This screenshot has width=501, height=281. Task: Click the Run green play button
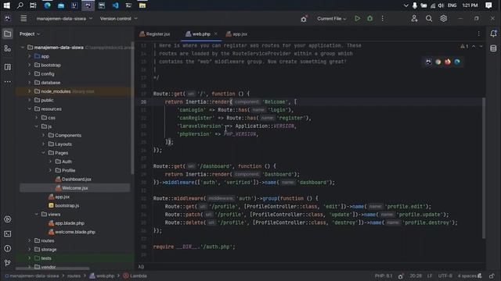click(x=358, y=19)
